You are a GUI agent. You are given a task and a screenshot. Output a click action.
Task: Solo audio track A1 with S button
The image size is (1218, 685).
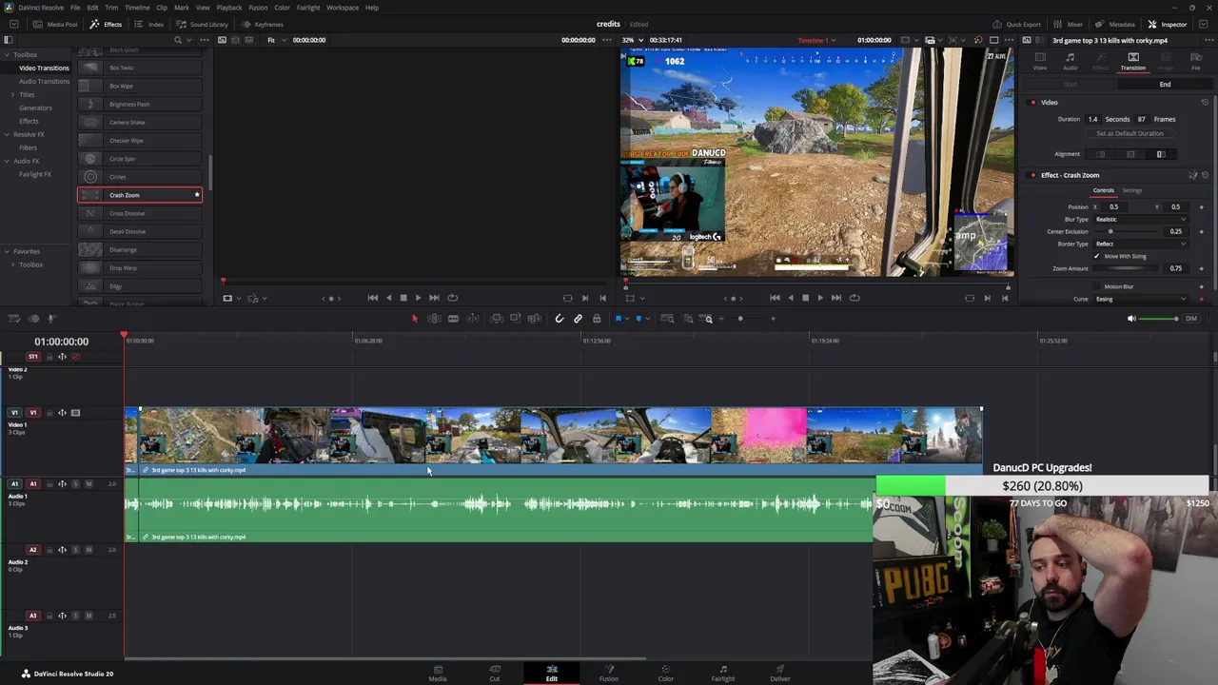[x=76, y=483]
